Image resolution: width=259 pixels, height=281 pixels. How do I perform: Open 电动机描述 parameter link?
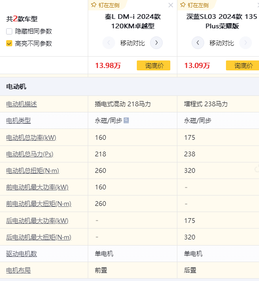(22, 104)
